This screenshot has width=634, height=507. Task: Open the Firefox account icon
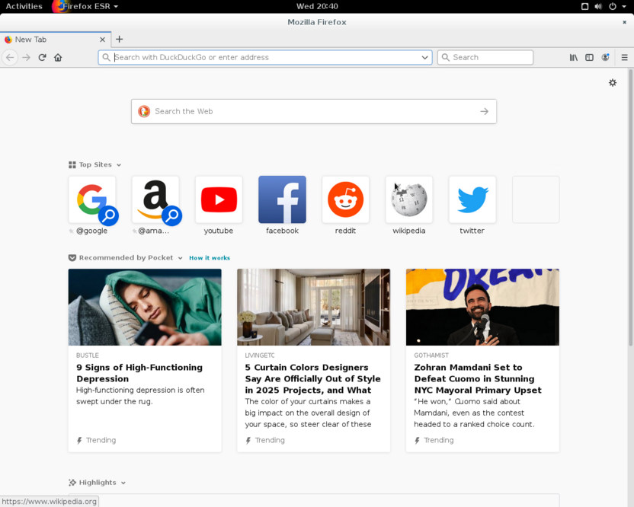(x=605, y=57)
